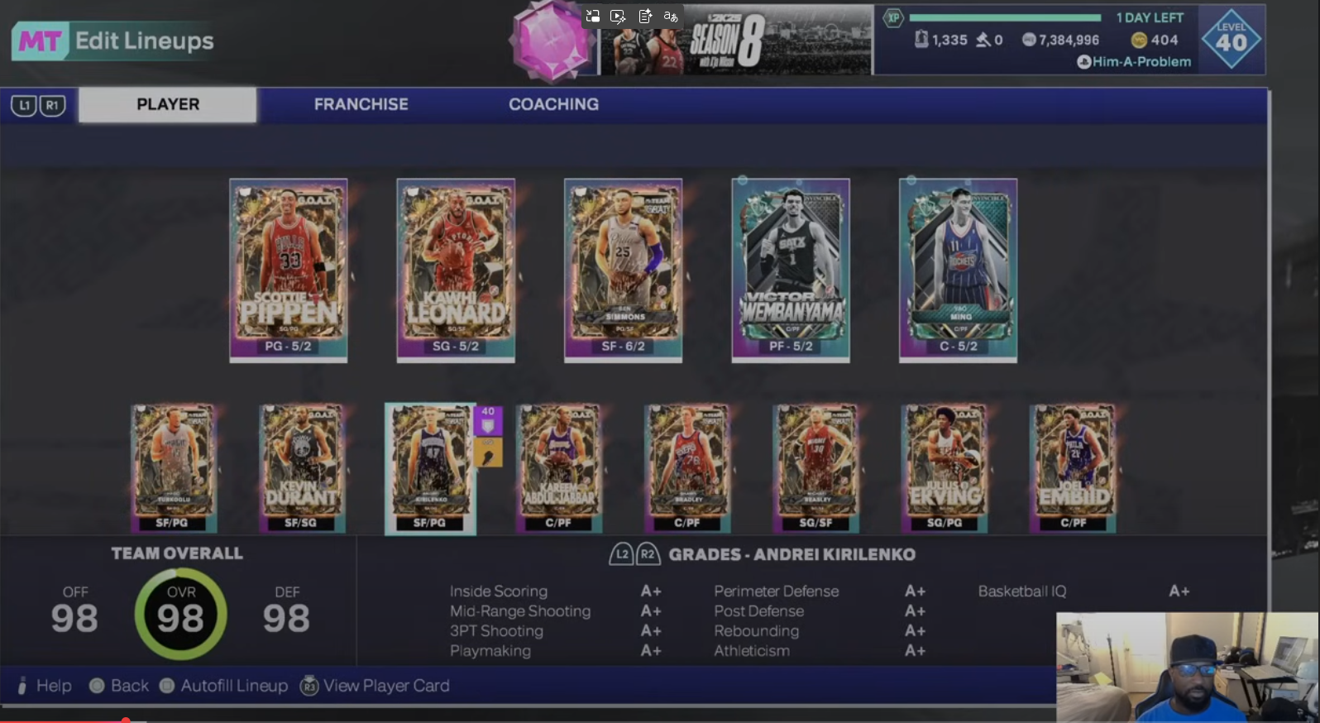This screenshot has height=723, width=1320.
Task: Click the XP hexagon icon
Action: point(893,17)
